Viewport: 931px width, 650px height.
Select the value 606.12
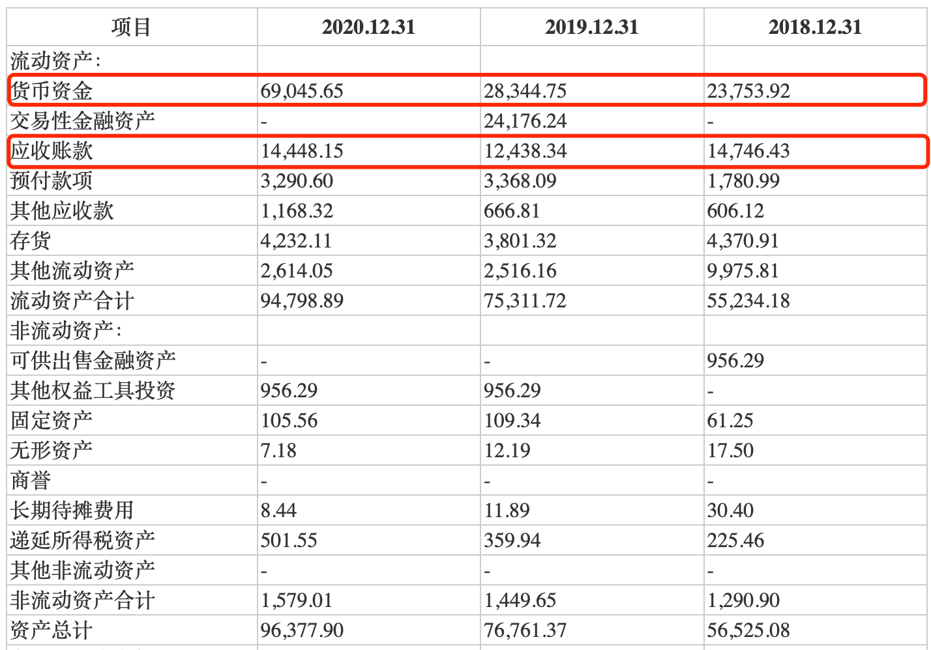[x=735, y=210]
